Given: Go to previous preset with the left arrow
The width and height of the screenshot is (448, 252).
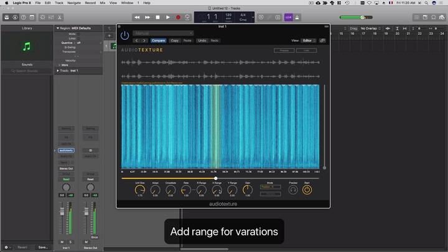Looking at the screenshot, I should pyautogui.click(x=136, y=40).
